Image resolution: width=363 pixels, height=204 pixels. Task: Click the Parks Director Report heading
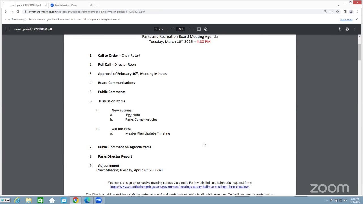point(115,156)
